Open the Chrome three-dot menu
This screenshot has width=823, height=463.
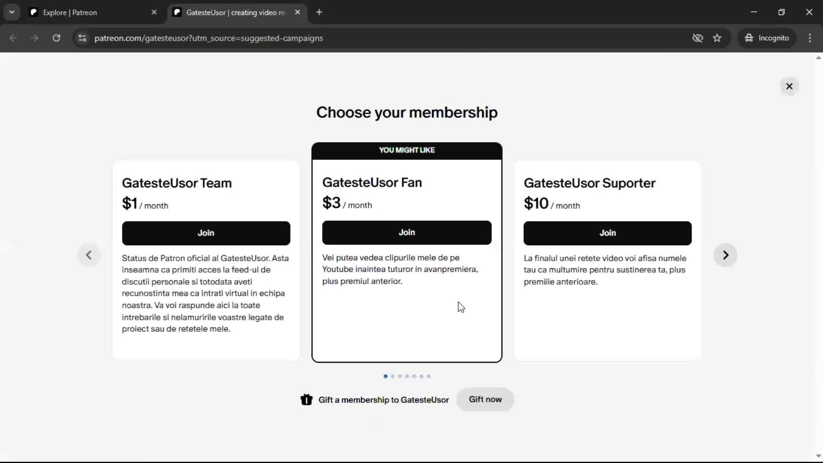click(810, 38)
